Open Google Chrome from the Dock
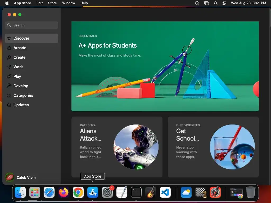The height and width of the screenshot is (203, 271). click(x=78, y=192)
